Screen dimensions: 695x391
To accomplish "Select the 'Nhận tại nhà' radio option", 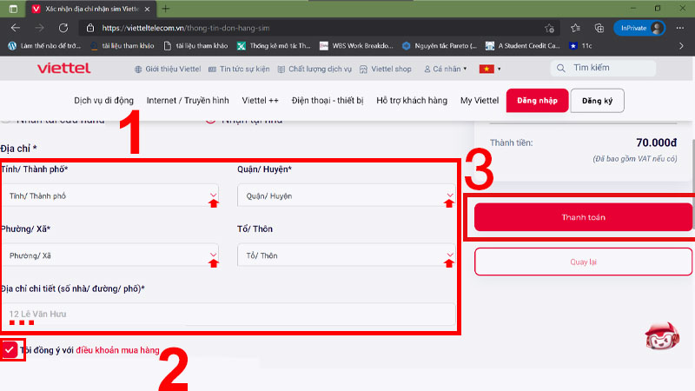I will click(210, 120).
